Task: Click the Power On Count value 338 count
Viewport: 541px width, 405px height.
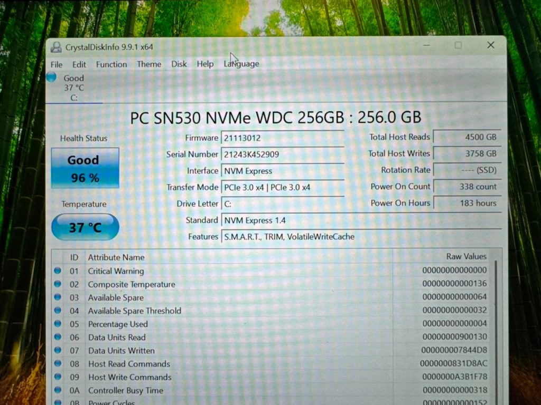Action: click(x=467, y=187)
